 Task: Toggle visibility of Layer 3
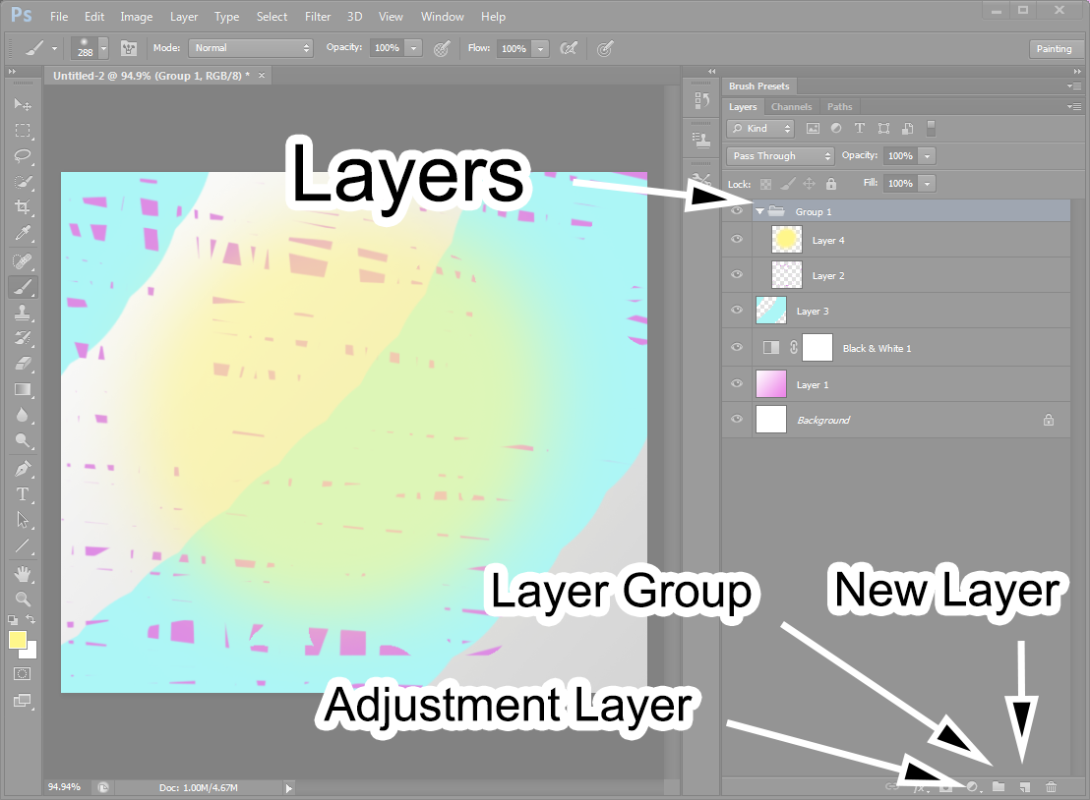tap(737, 311)
